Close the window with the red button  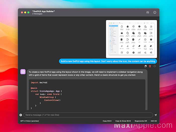(22, 13)
